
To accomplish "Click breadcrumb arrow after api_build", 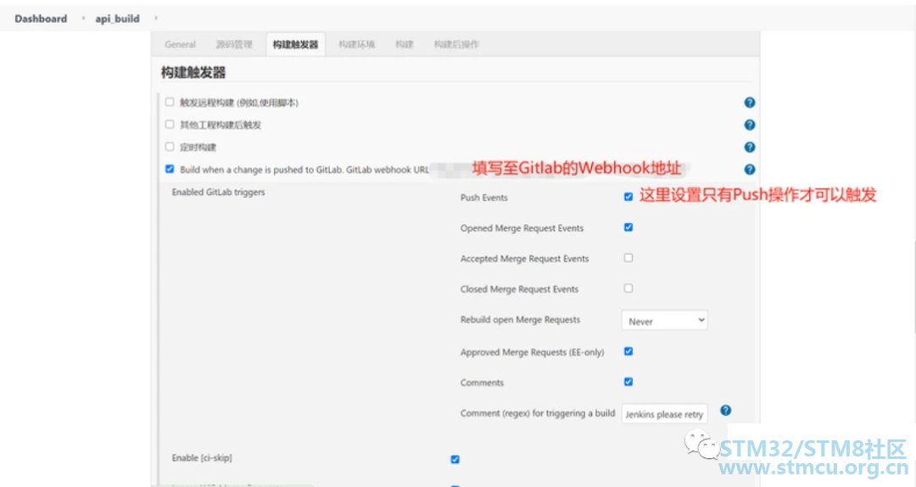I will tap(156, 18).
